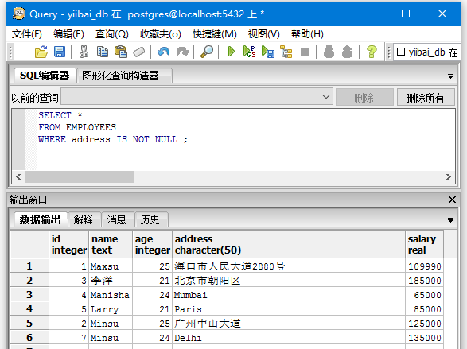Click the Undo arrow icon
Viewport: 467px width, 349px height.
tap(164, 52)
